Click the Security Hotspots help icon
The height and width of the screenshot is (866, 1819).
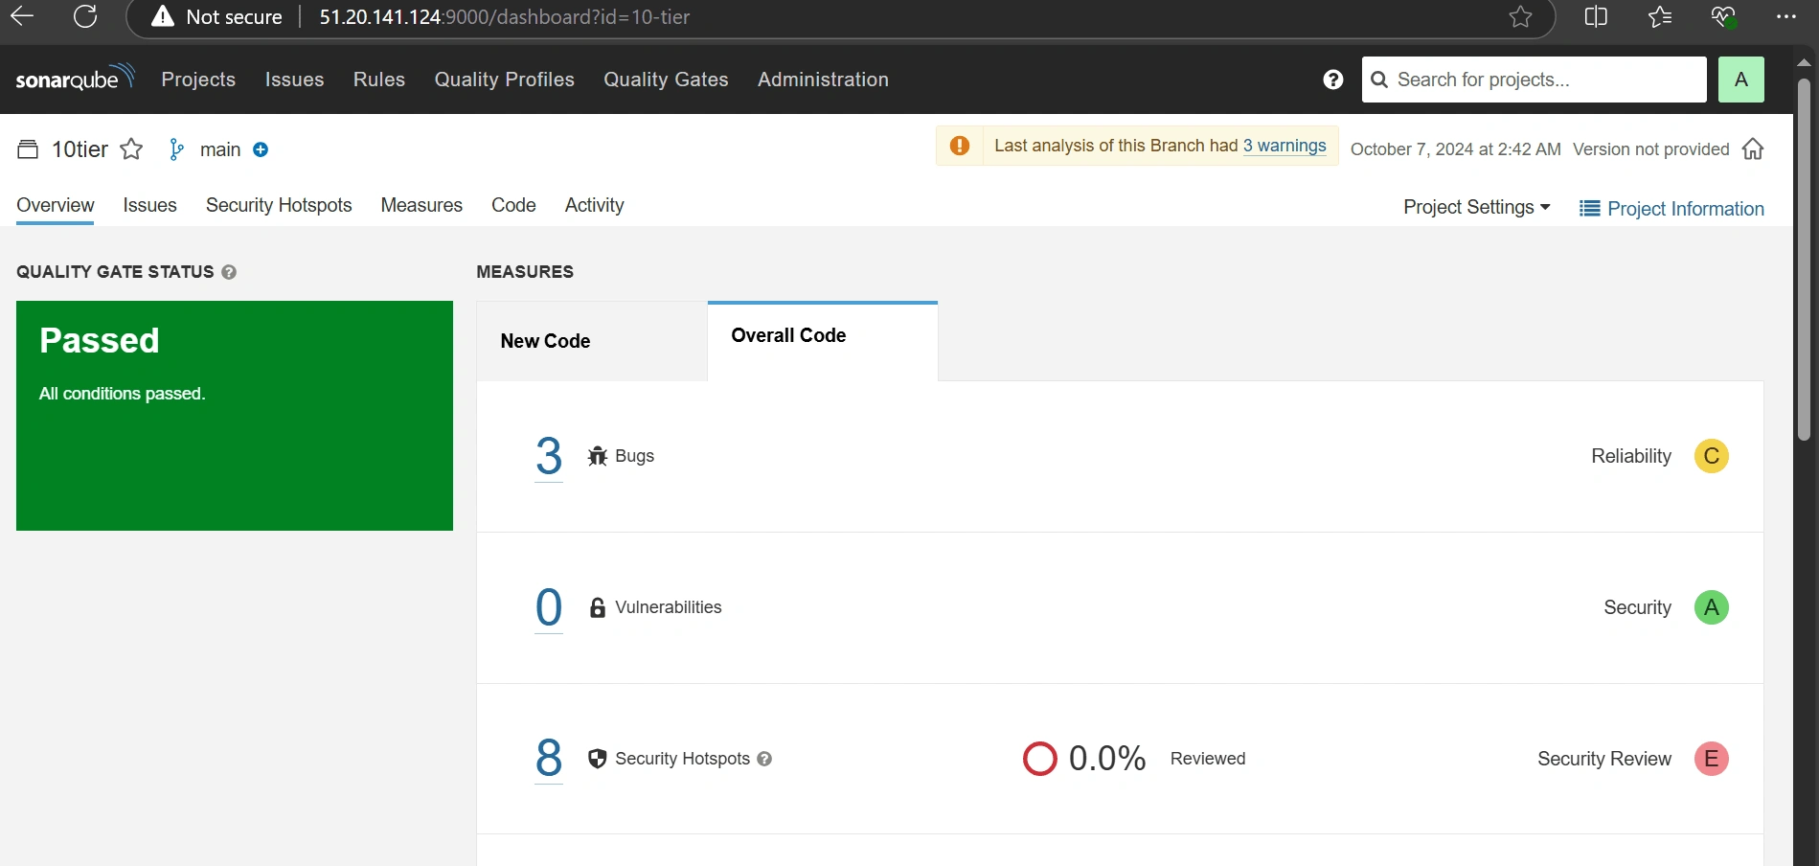(x=764, y=759)
